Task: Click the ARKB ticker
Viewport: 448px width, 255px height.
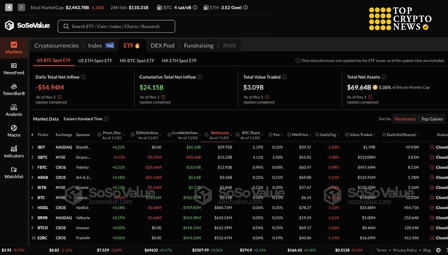Action: point(43,178)
